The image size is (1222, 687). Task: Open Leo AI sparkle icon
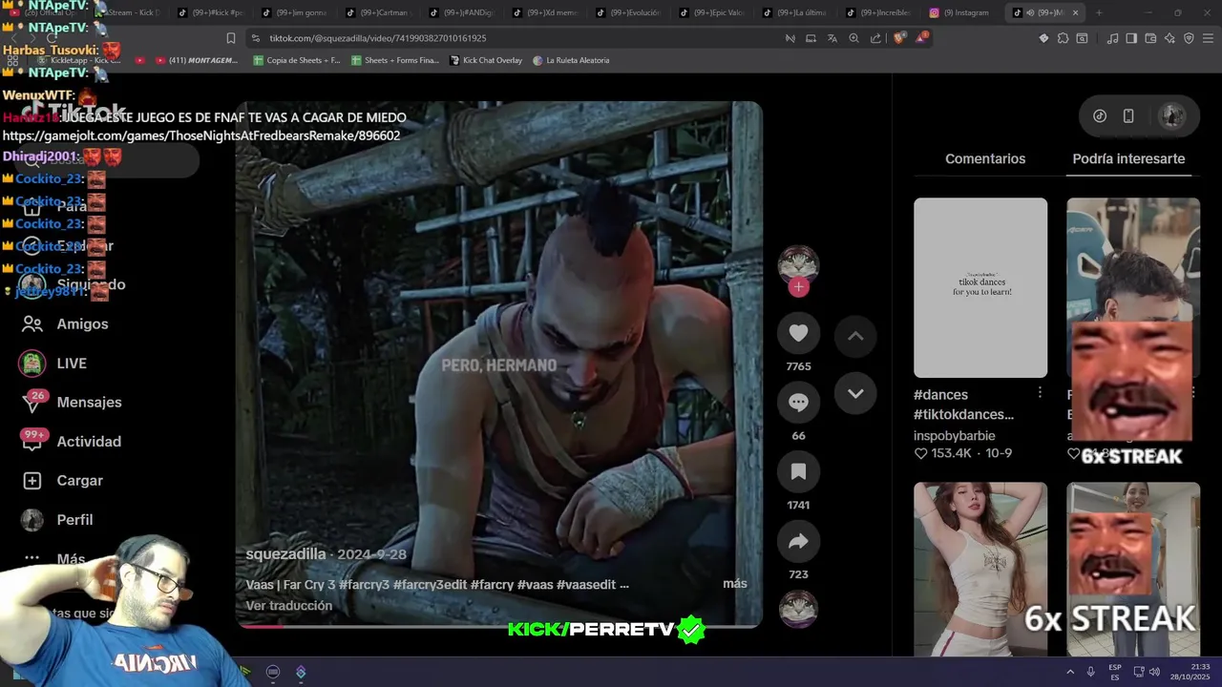click(1169, 38)
